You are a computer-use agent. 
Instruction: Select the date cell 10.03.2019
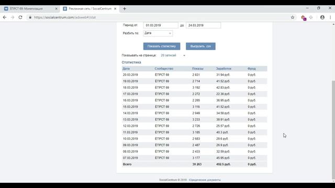point(130,139)
